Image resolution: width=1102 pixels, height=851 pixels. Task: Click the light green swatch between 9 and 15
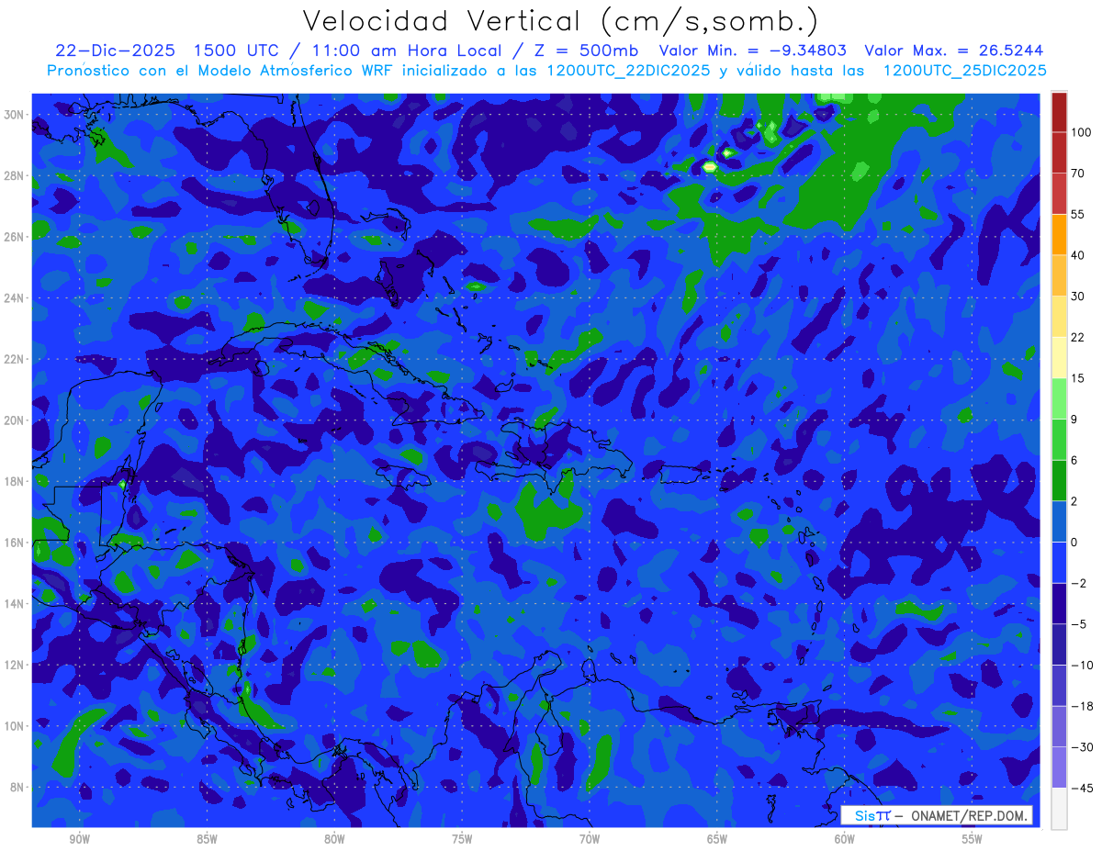[x=1059, y=398]
